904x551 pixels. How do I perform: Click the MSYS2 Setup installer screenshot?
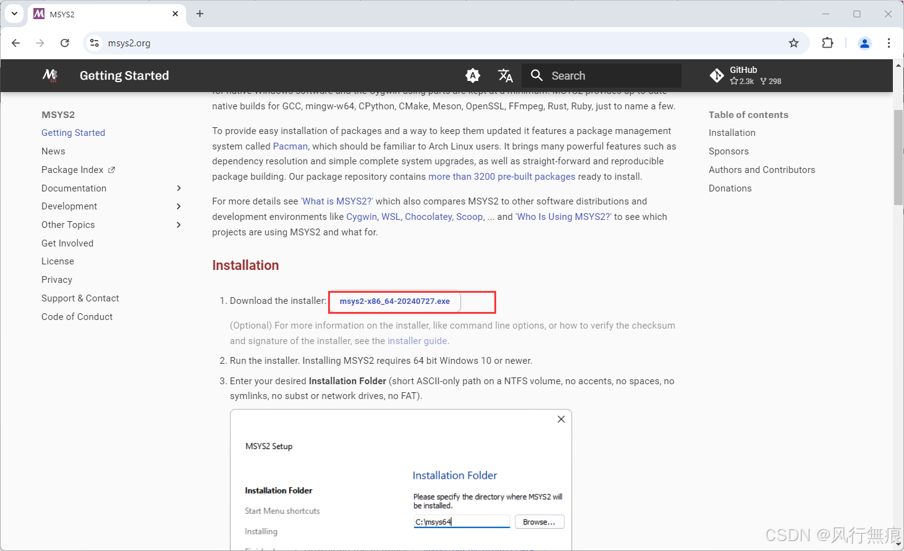[x=401, y=479]
